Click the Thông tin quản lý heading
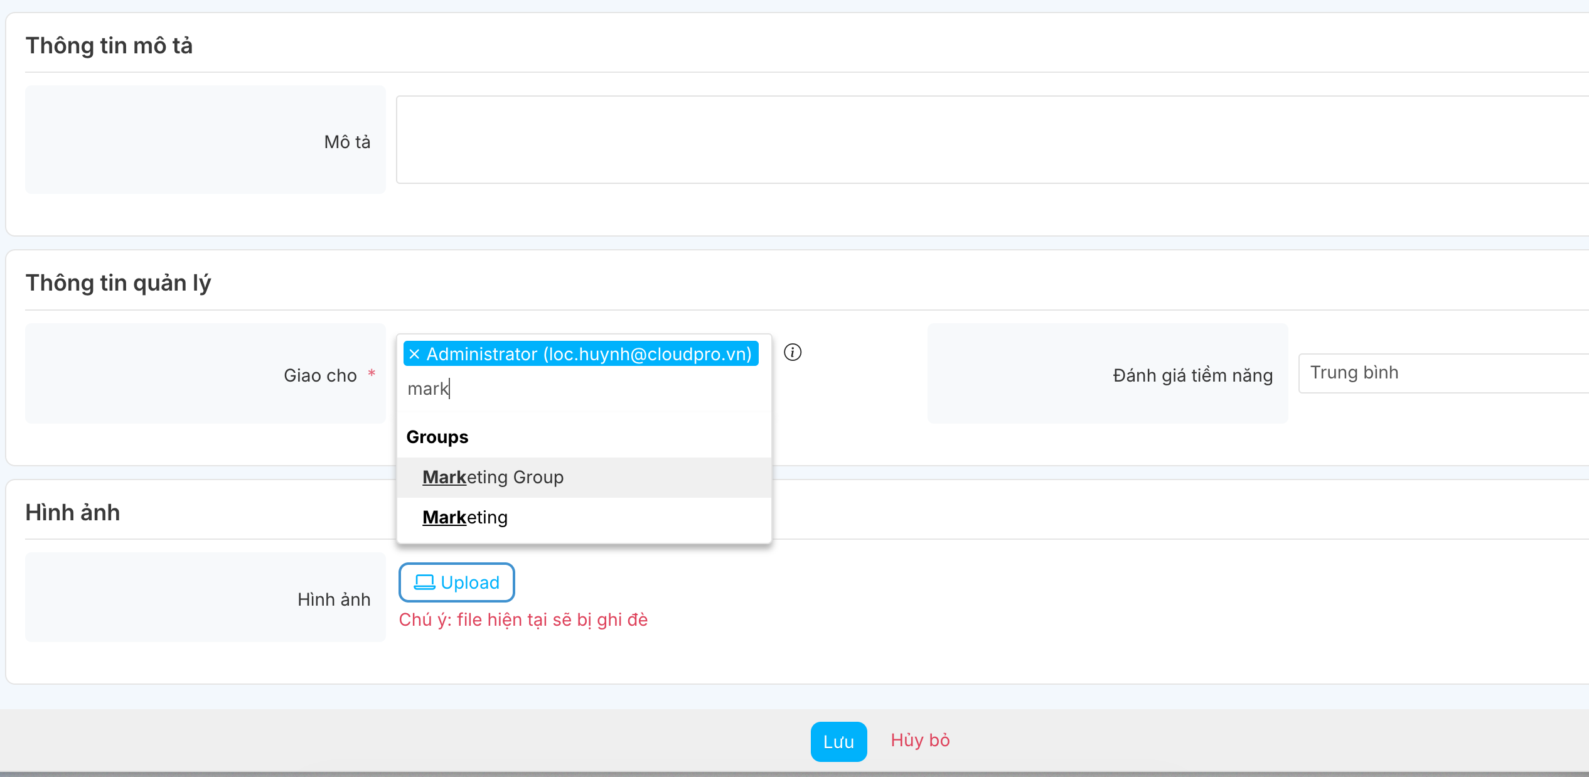Image resolution: width=1589 pixels, height=777 pixels. tap(118, 283)
